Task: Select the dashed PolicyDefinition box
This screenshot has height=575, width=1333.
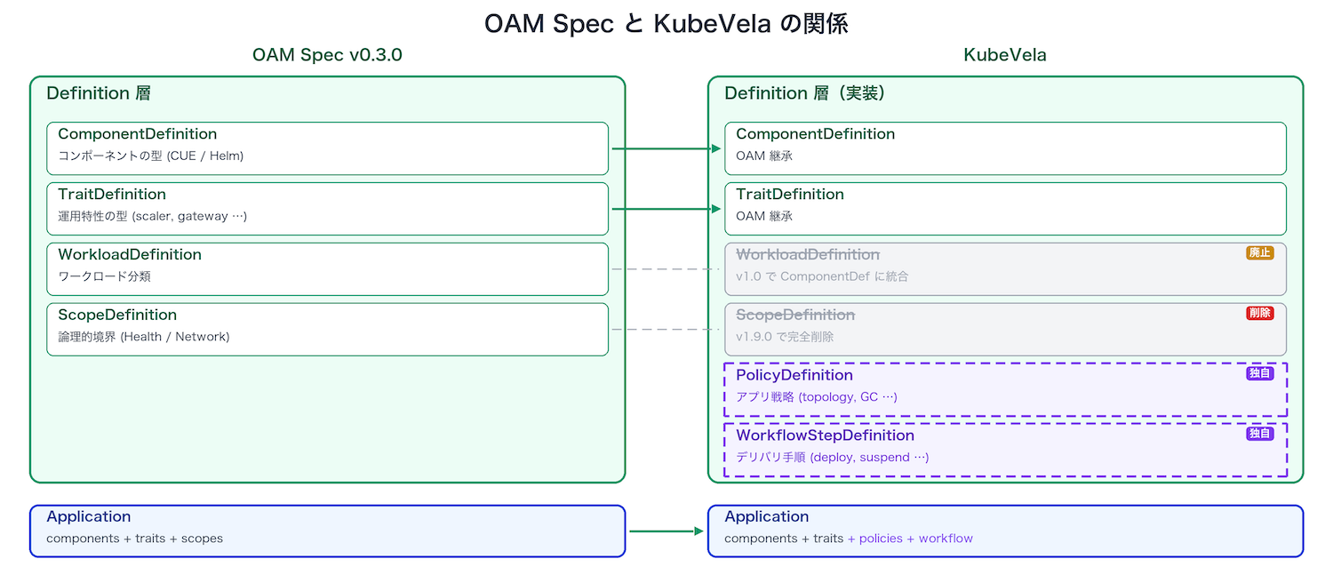Action: pos(1005,389)
